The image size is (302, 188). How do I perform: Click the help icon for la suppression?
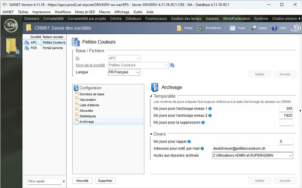click(203, 122)
